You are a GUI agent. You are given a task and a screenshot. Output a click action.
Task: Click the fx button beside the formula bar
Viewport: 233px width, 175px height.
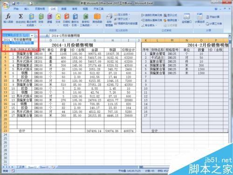click(47, 35)
